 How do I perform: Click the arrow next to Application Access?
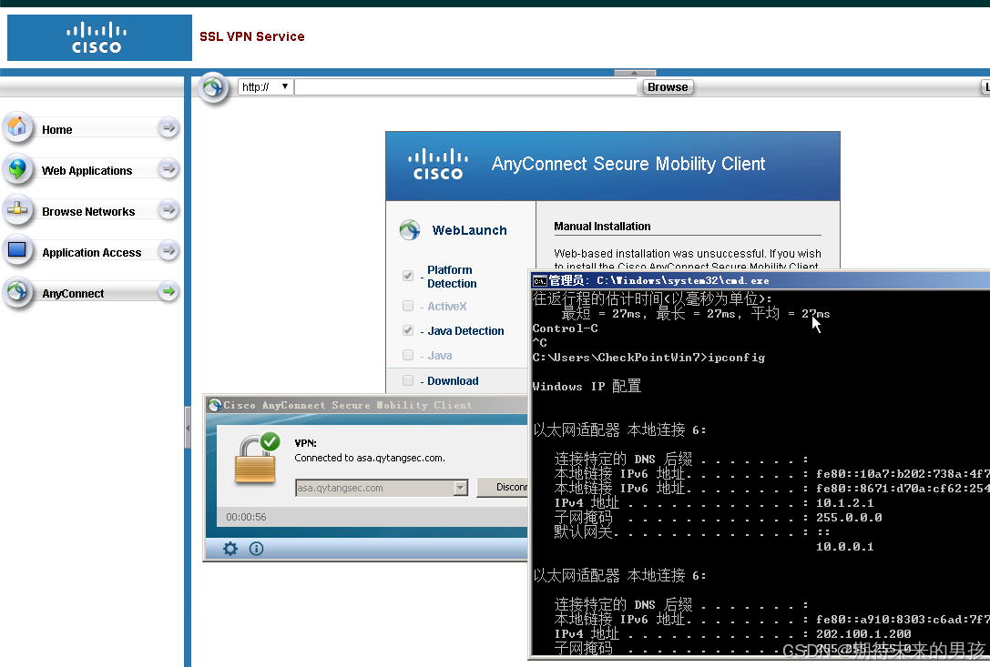pyautogui.click(x=168, y=250)
